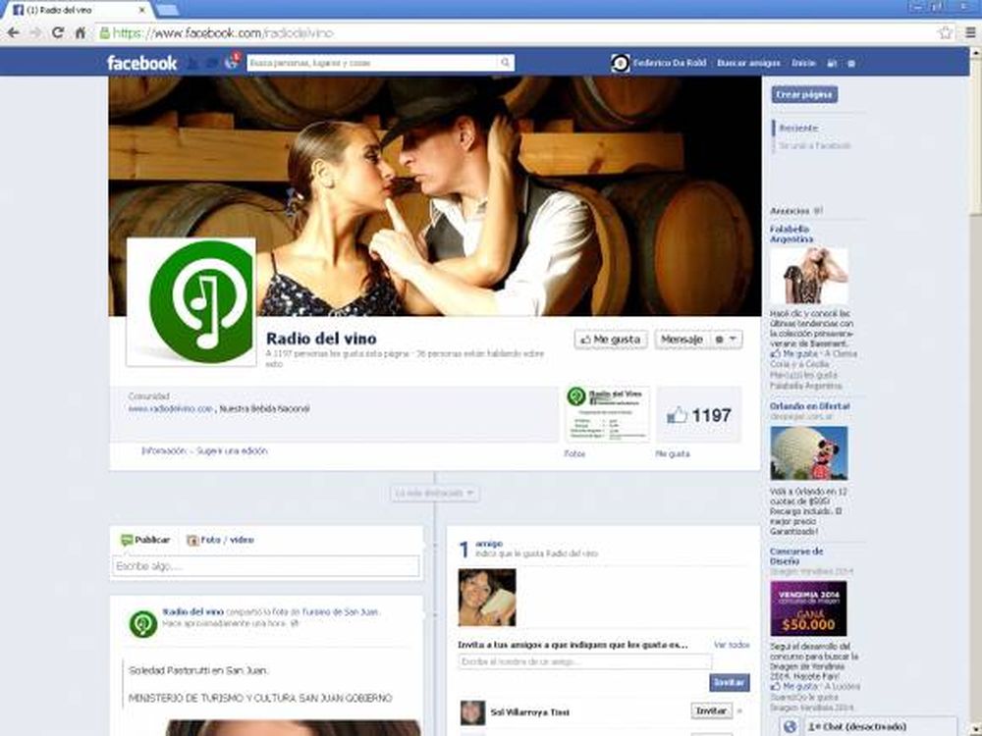Viewport: 982px width, 736px height.
Task: Open Radio del vino post author link
Action: (x=192, y=611)
